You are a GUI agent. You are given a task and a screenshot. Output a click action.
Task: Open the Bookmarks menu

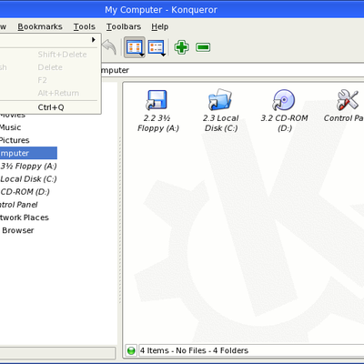pos(40,26)
